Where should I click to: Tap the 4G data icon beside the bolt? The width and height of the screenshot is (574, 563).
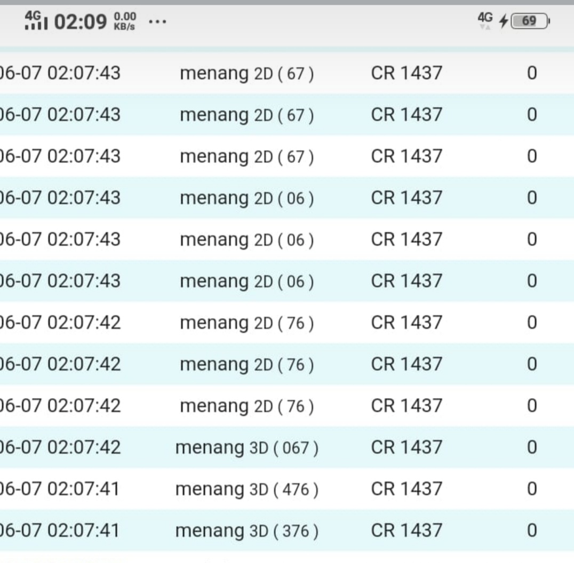485,20
